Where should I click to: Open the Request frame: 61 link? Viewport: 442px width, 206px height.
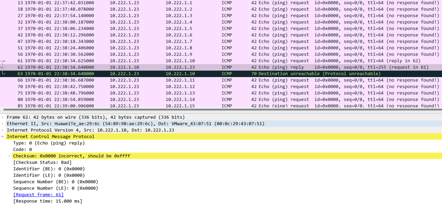tap(38, 195)
